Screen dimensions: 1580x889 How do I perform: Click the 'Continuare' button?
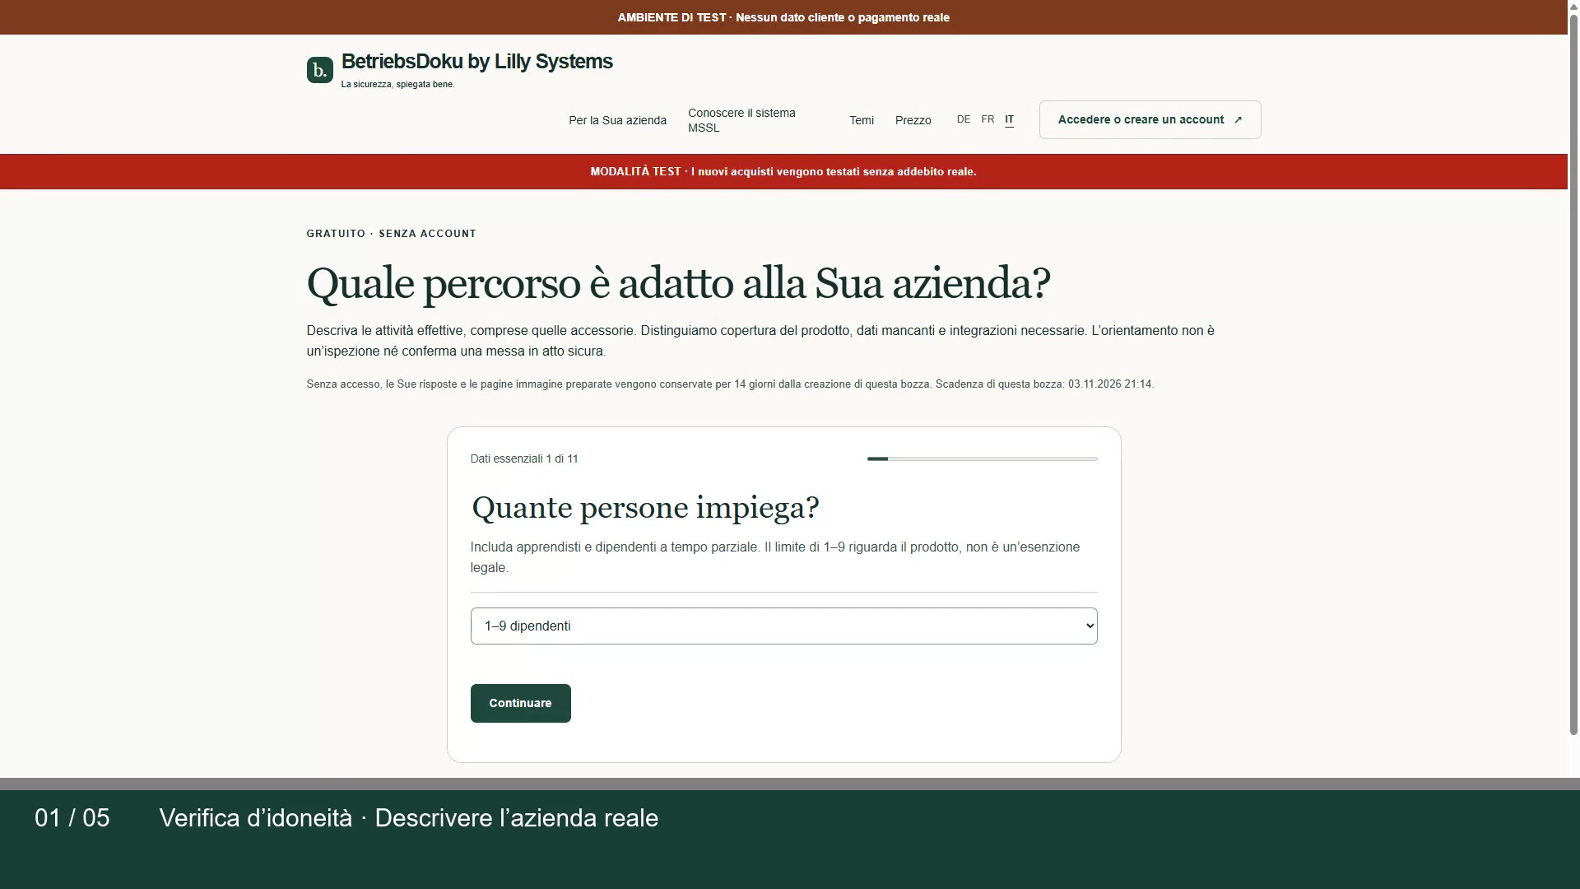pyautogui.click(x=520, y=703)
